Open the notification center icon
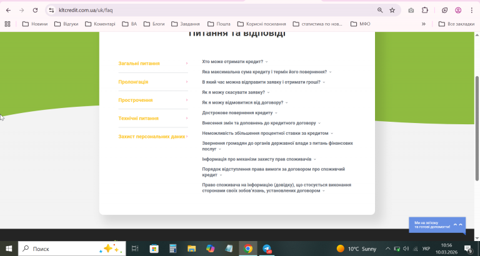480x256 pixels. 467,249
